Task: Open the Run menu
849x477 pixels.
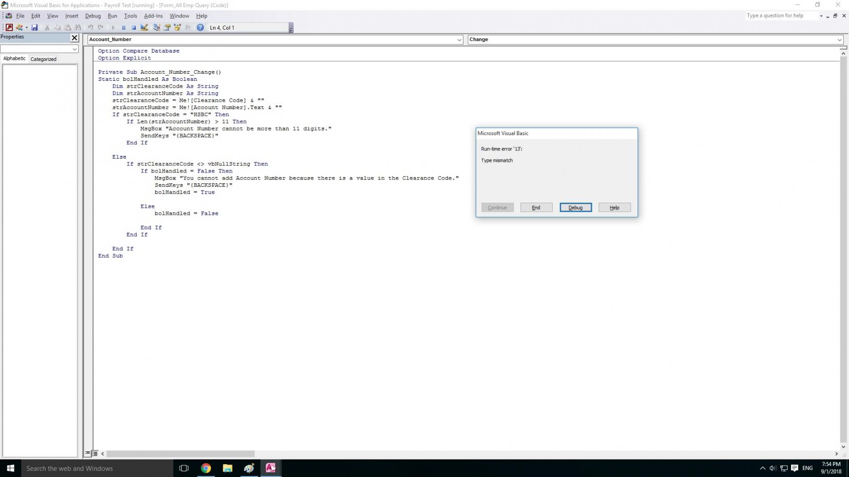Action: 113,16
